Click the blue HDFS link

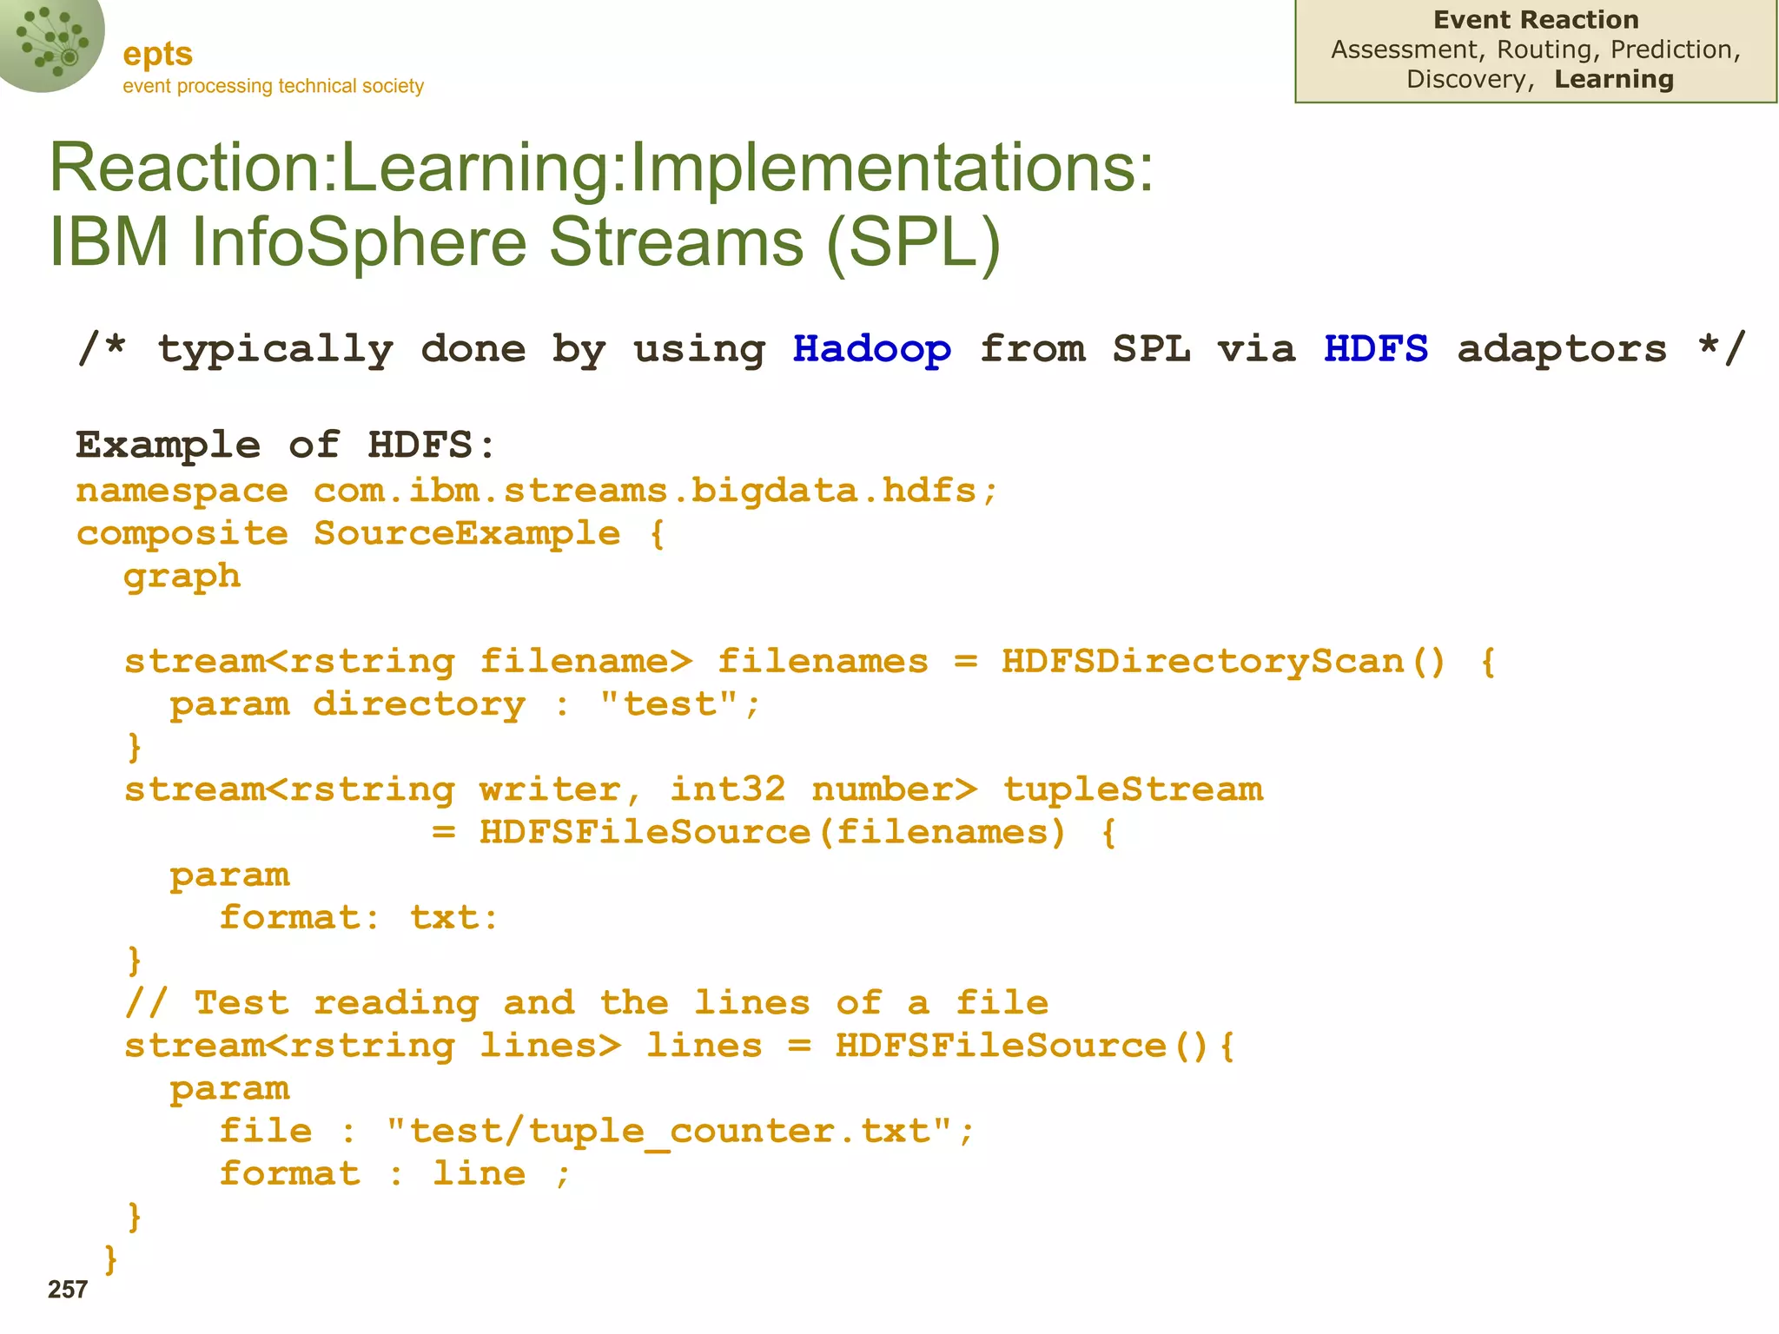click(1375, 349)
